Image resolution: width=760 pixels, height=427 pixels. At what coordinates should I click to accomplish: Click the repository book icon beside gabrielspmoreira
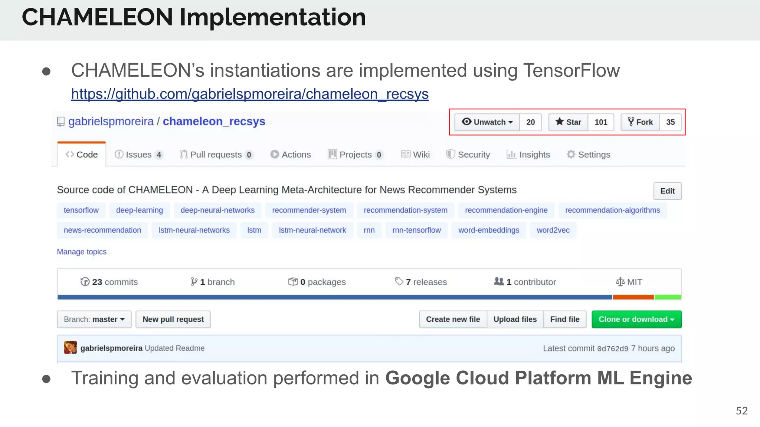click(60, 122)
